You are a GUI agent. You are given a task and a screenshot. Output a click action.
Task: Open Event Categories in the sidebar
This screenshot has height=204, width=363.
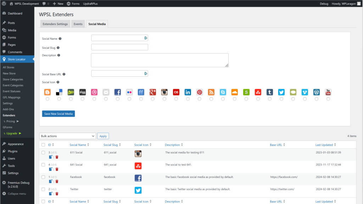coord(13,85)
